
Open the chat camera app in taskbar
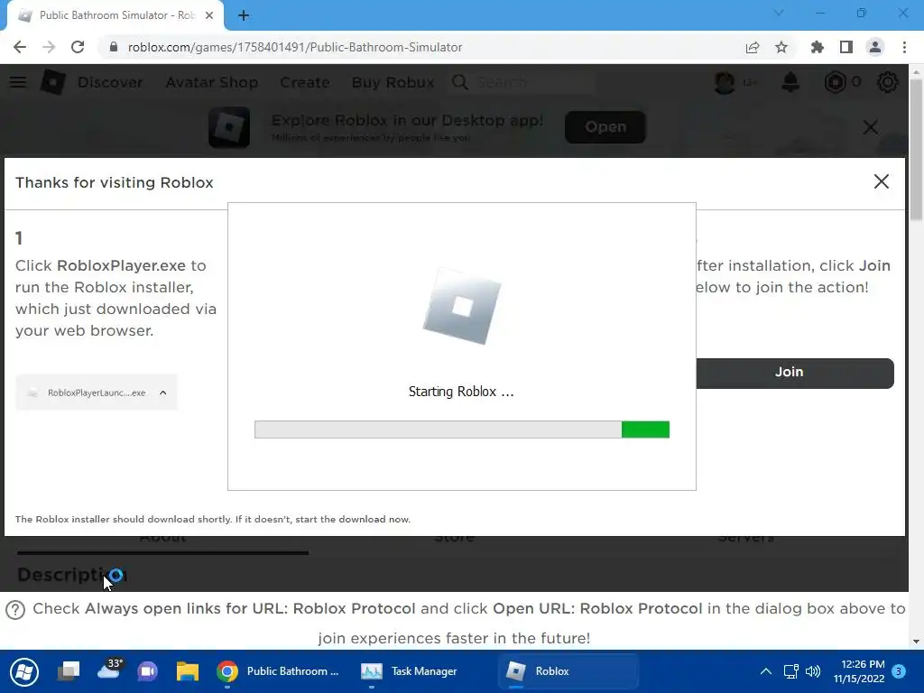pos(147,671)
